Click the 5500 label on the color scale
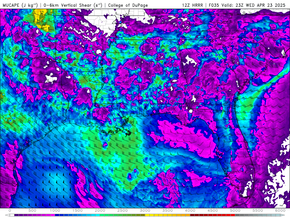 coord(258,210)
